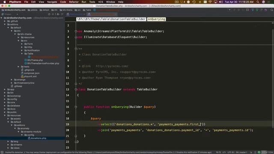Select BfcTheme.php in project tree
The width and height of the screenshot is (274, 154).
tap(35, 60)
